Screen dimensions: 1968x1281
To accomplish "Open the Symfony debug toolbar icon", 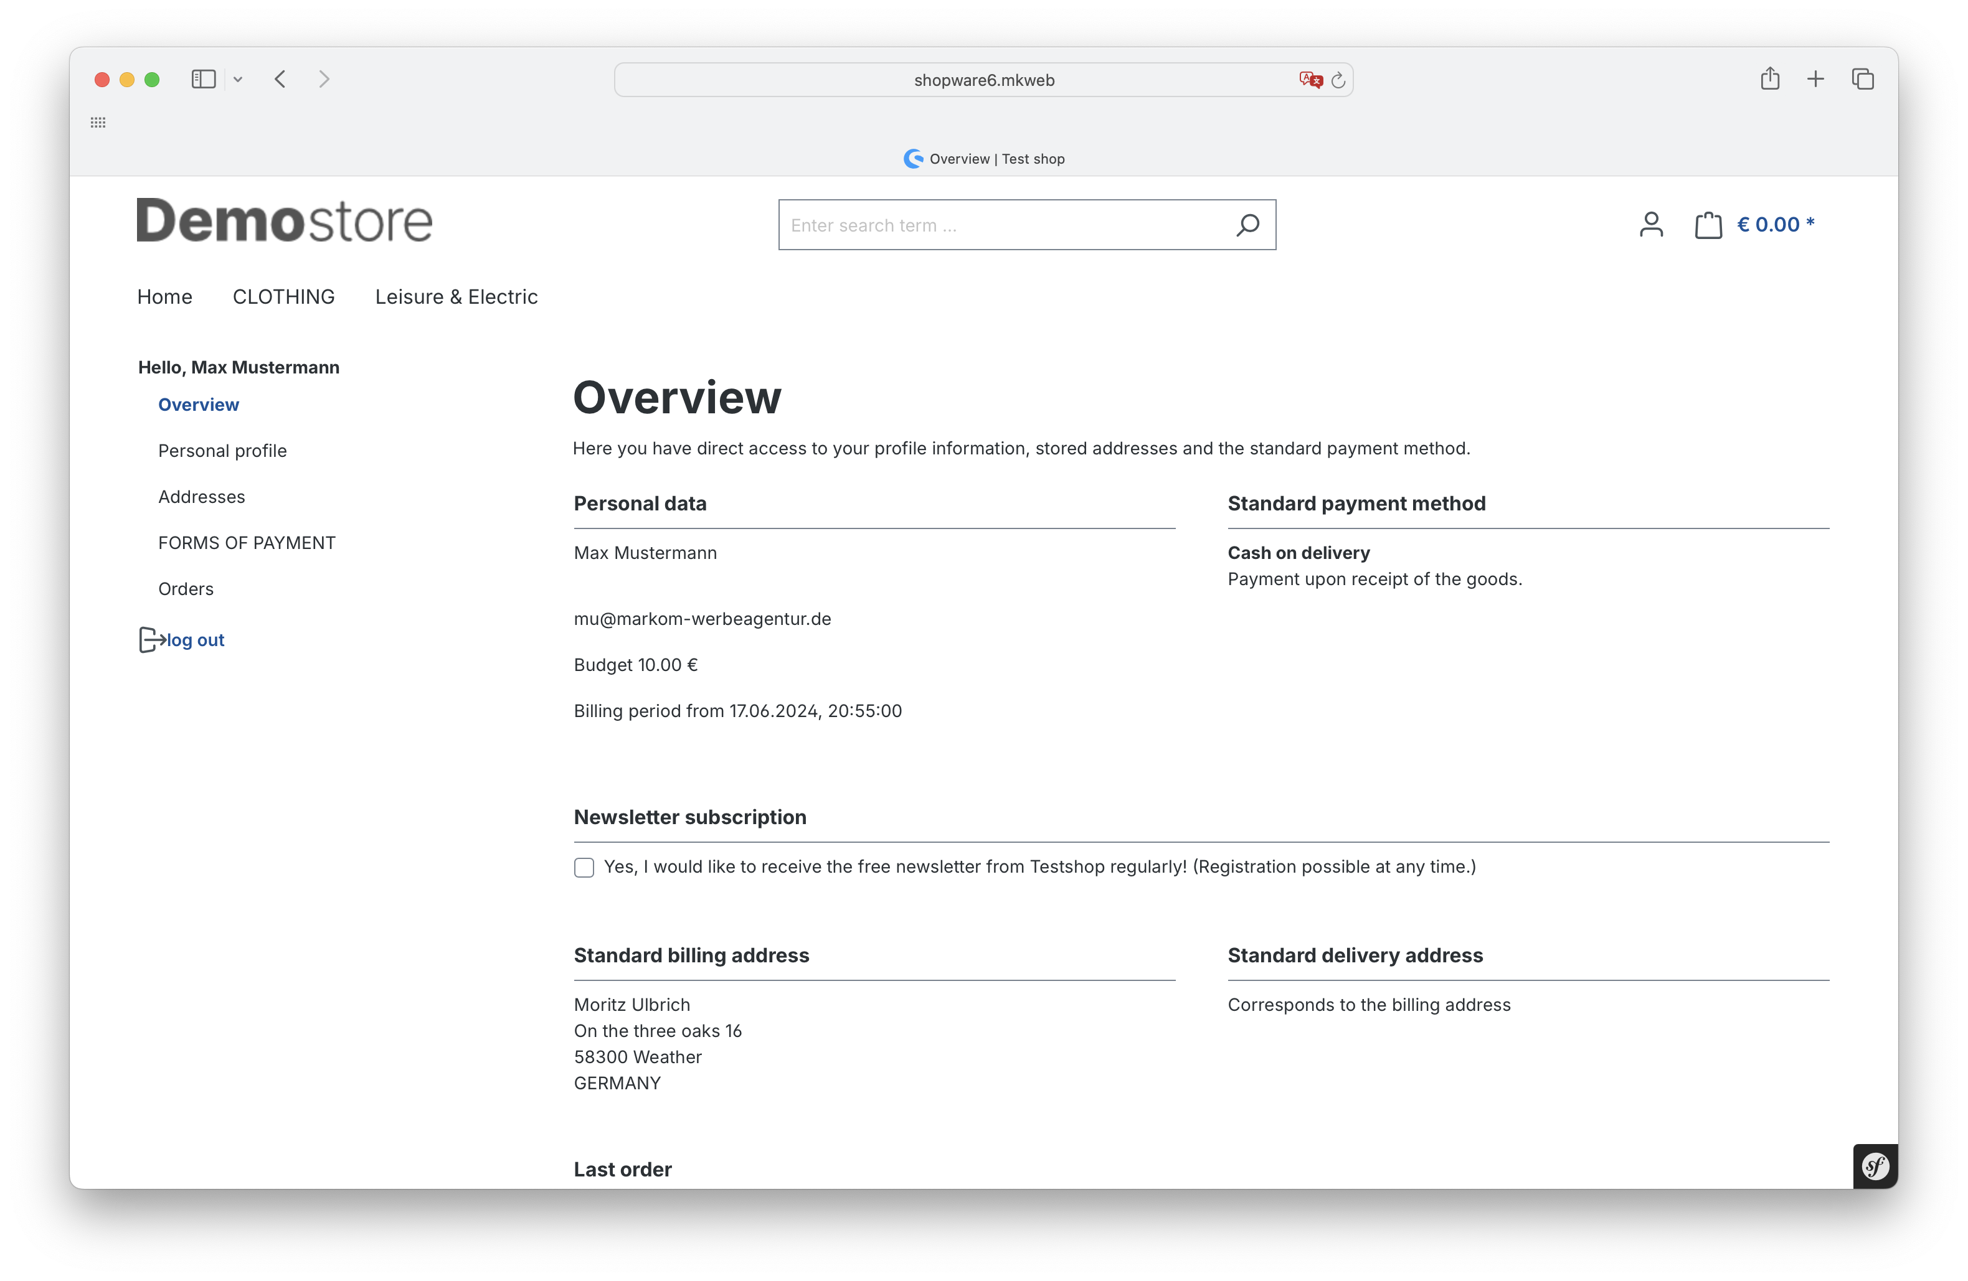I will (1875, 1166).
